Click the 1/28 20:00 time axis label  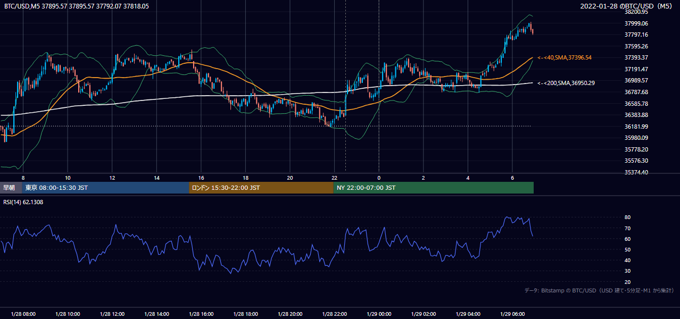point(290,314)
